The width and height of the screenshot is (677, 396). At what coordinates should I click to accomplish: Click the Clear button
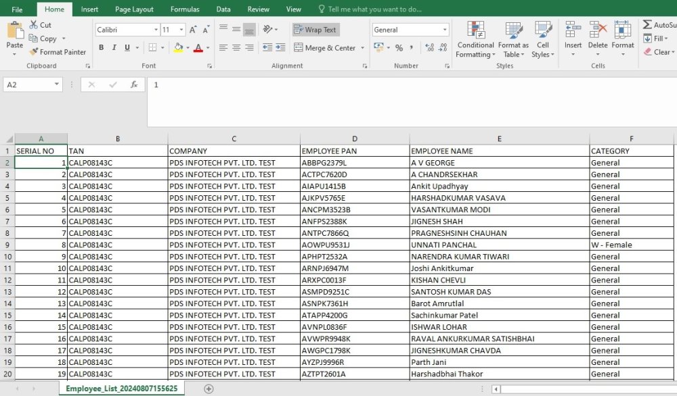659,52
